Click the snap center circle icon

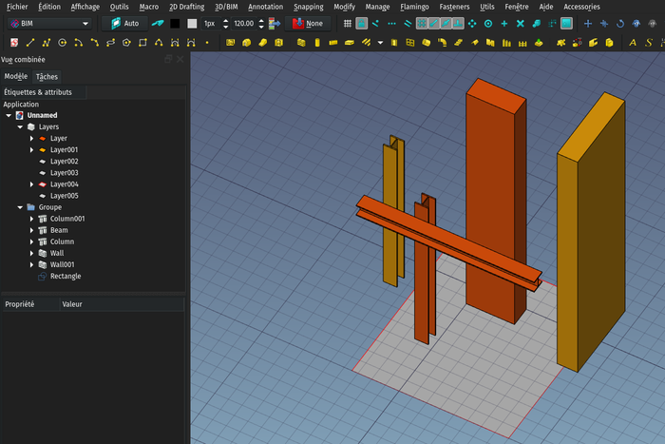[x=488, y=23]
